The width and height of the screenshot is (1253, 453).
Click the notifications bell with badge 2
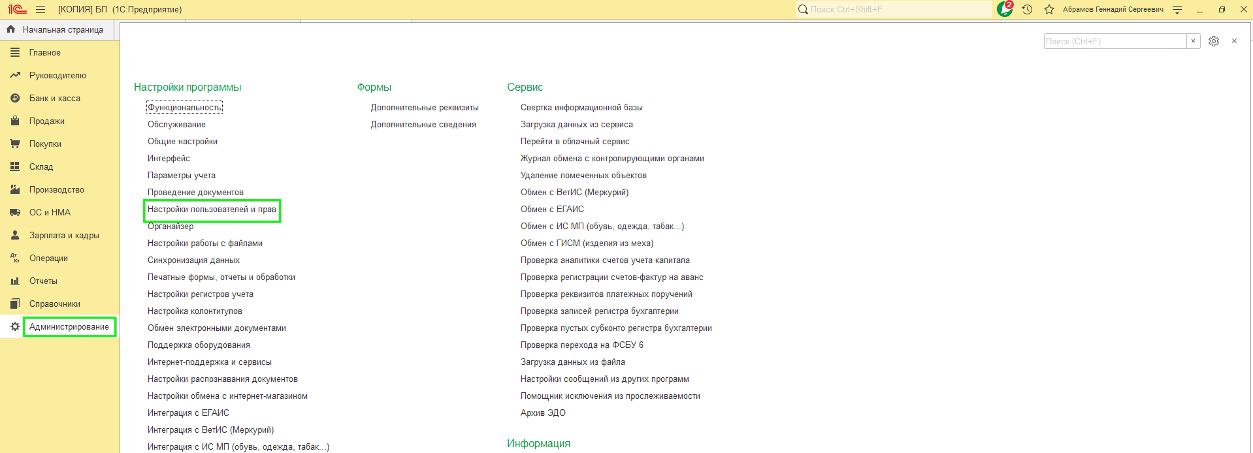coord(1005,9)
